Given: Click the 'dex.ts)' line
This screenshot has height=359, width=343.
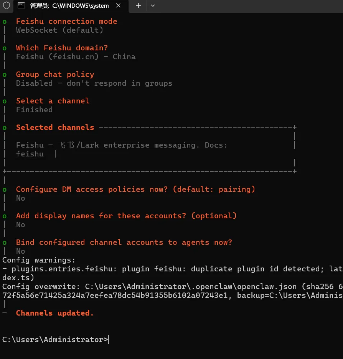Looking at the screenshot, I should [18, 278].
